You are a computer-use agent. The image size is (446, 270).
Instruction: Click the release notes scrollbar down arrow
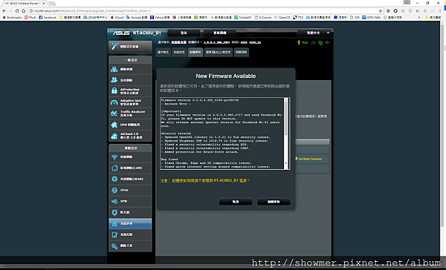coord(286,164)
